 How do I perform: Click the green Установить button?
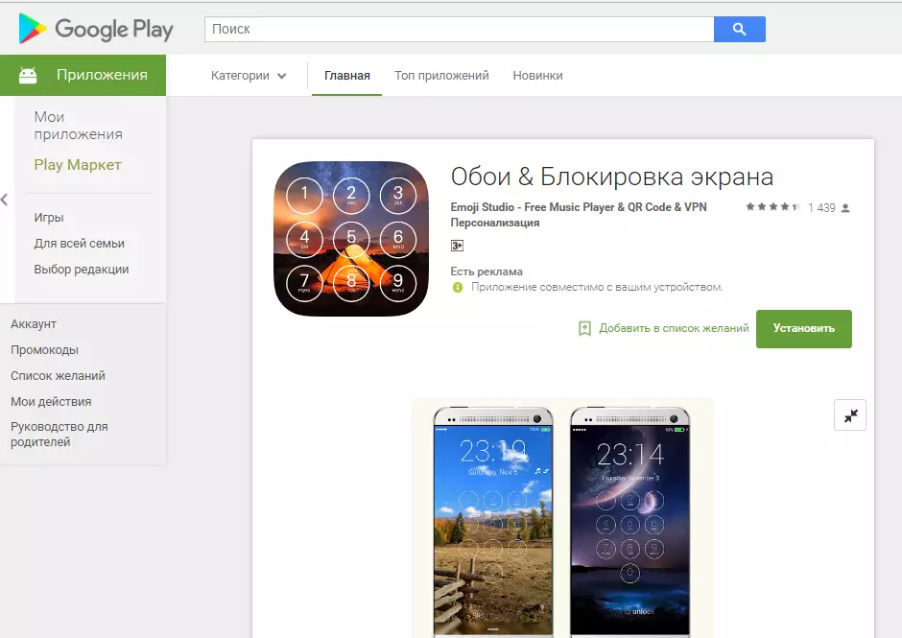(803, 329)
